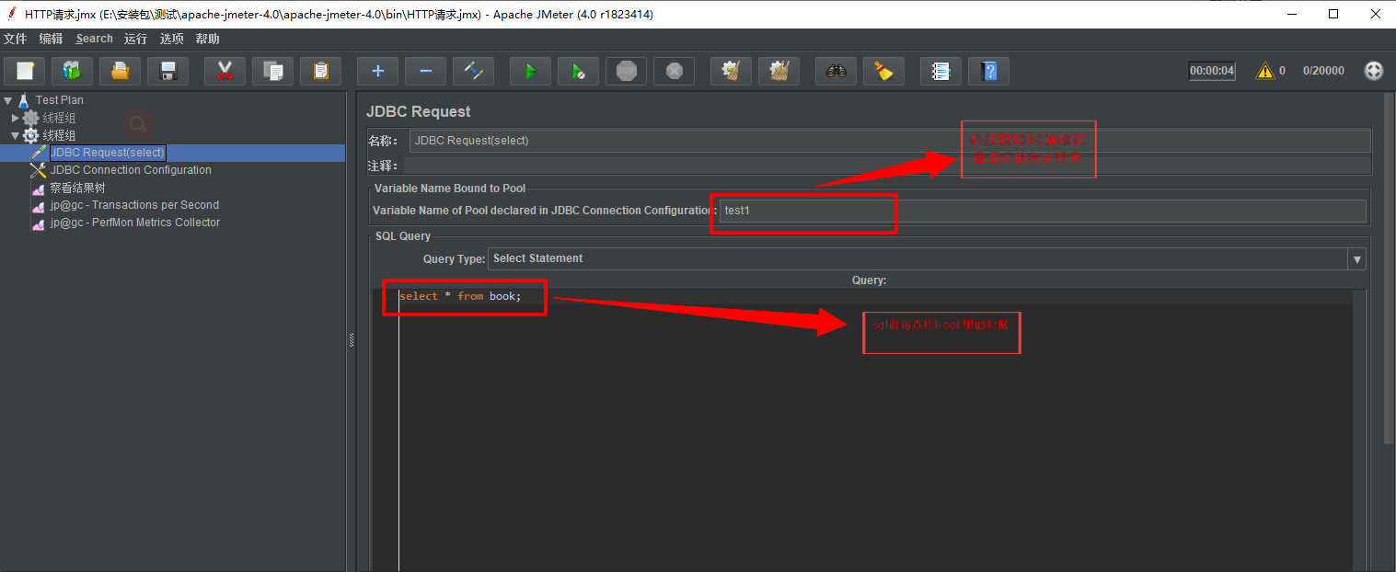Image resolution: width=1396 pixels, height=572 pixels.
Task: Click the Reset Search brush icon
Action: [883, 71]
